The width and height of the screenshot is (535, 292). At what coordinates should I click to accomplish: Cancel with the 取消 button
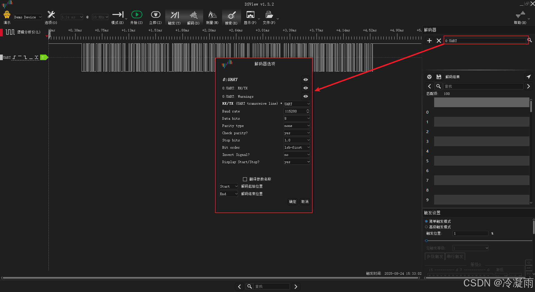pos(305,202)
